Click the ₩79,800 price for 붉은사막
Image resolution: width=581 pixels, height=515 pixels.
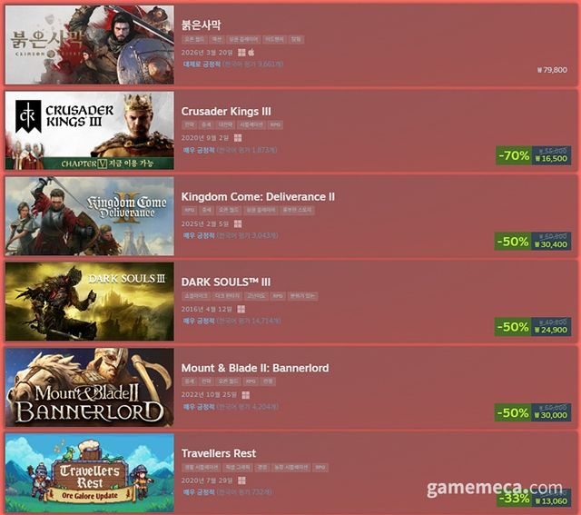point(552,70)
